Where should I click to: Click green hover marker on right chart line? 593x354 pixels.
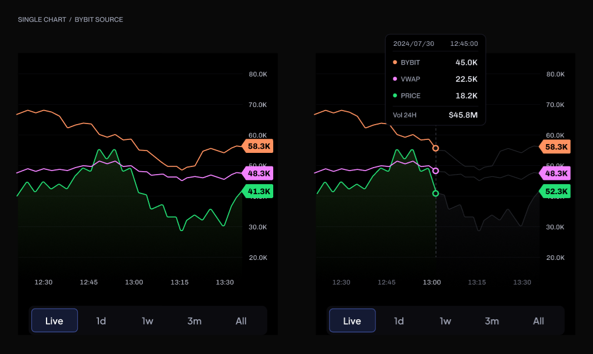(x=436, y=193)
